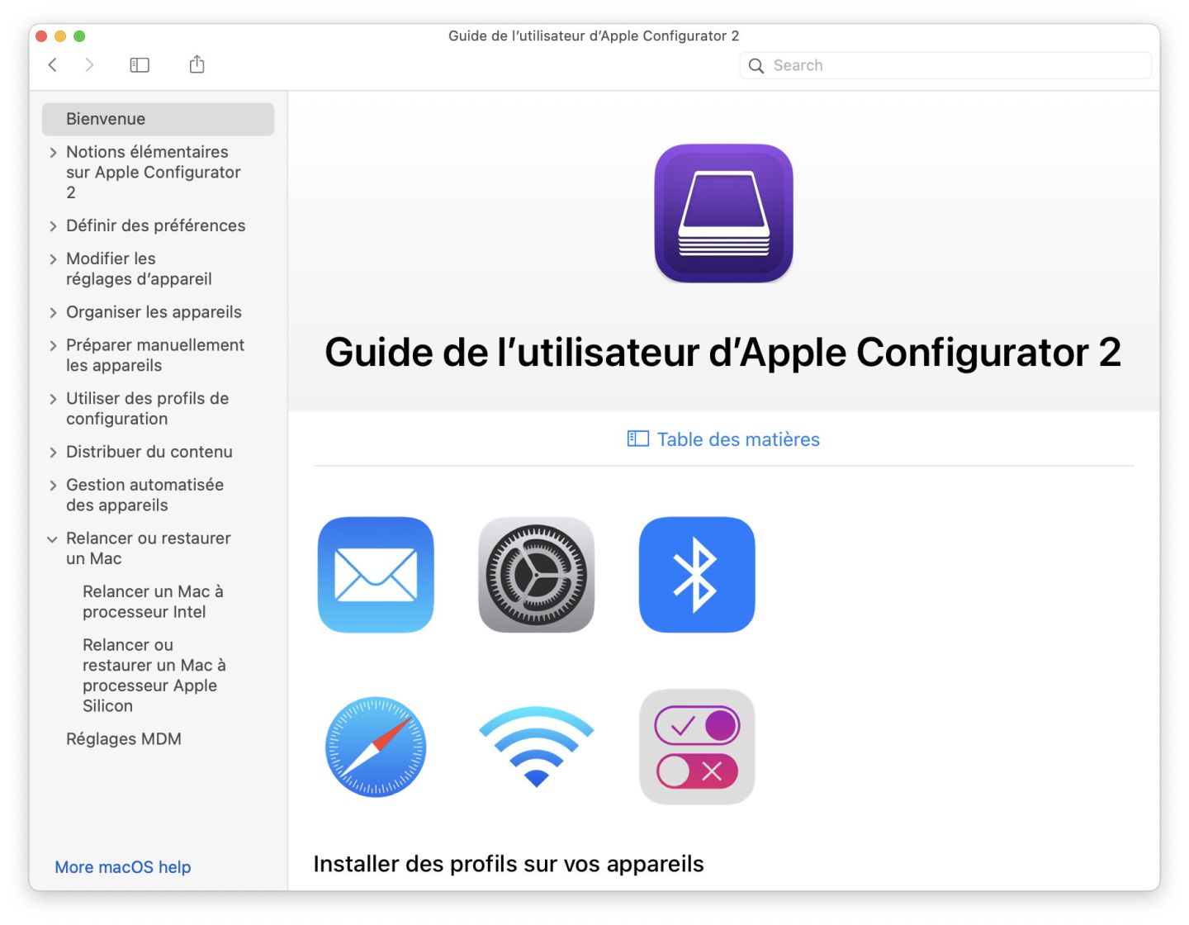Click the toggle switches restrictions icon
Image resolution: width=1189 pixels, height=925 pixels.
coord(697,747)
